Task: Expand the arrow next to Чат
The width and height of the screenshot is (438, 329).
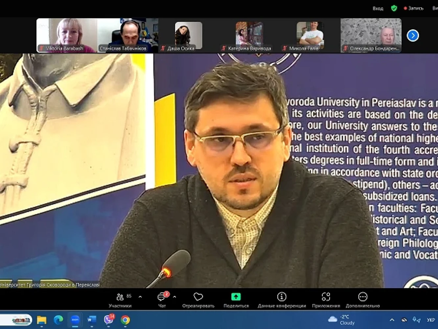Action: pos(174,297)
